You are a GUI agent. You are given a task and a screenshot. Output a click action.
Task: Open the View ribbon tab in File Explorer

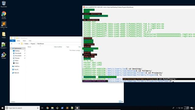click(30, 41)
